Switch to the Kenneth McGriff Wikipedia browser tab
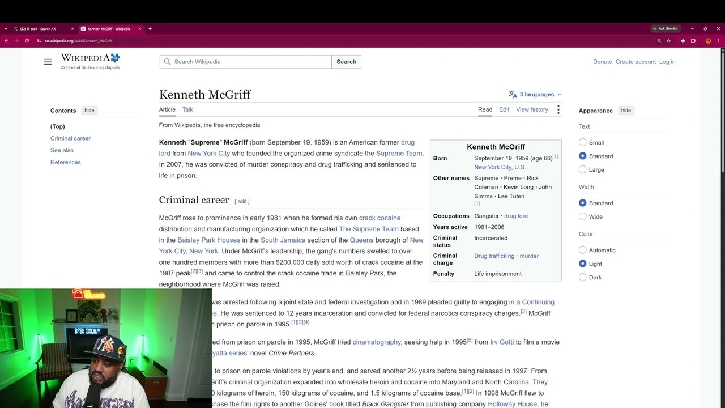The width and height of the screenshot is (725, 408). [x=110, y=29]
